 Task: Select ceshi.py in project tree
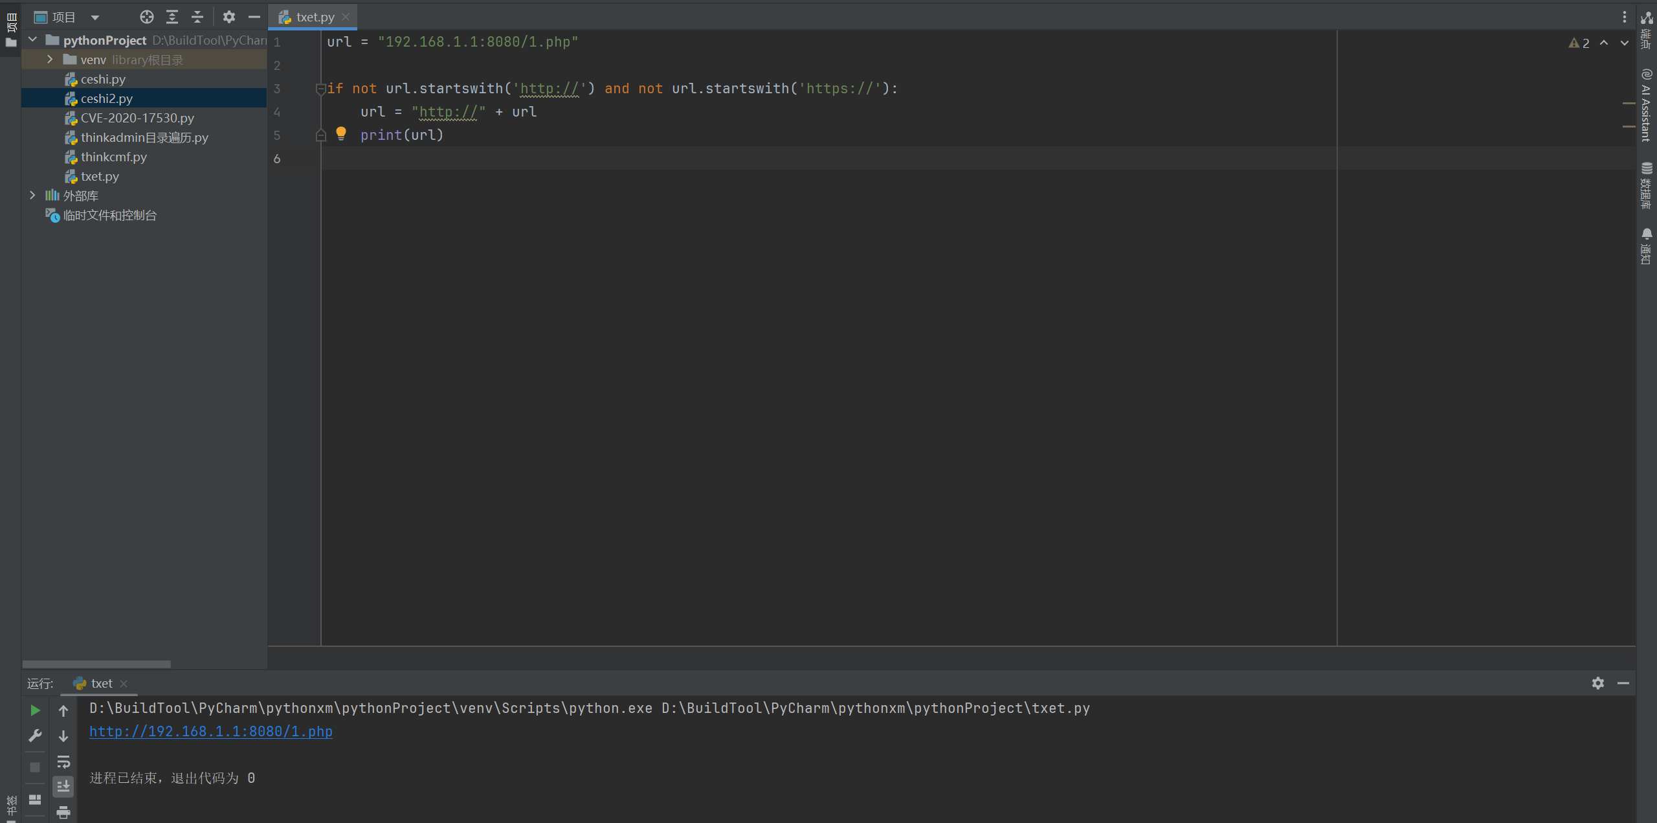tap(103, 79)
